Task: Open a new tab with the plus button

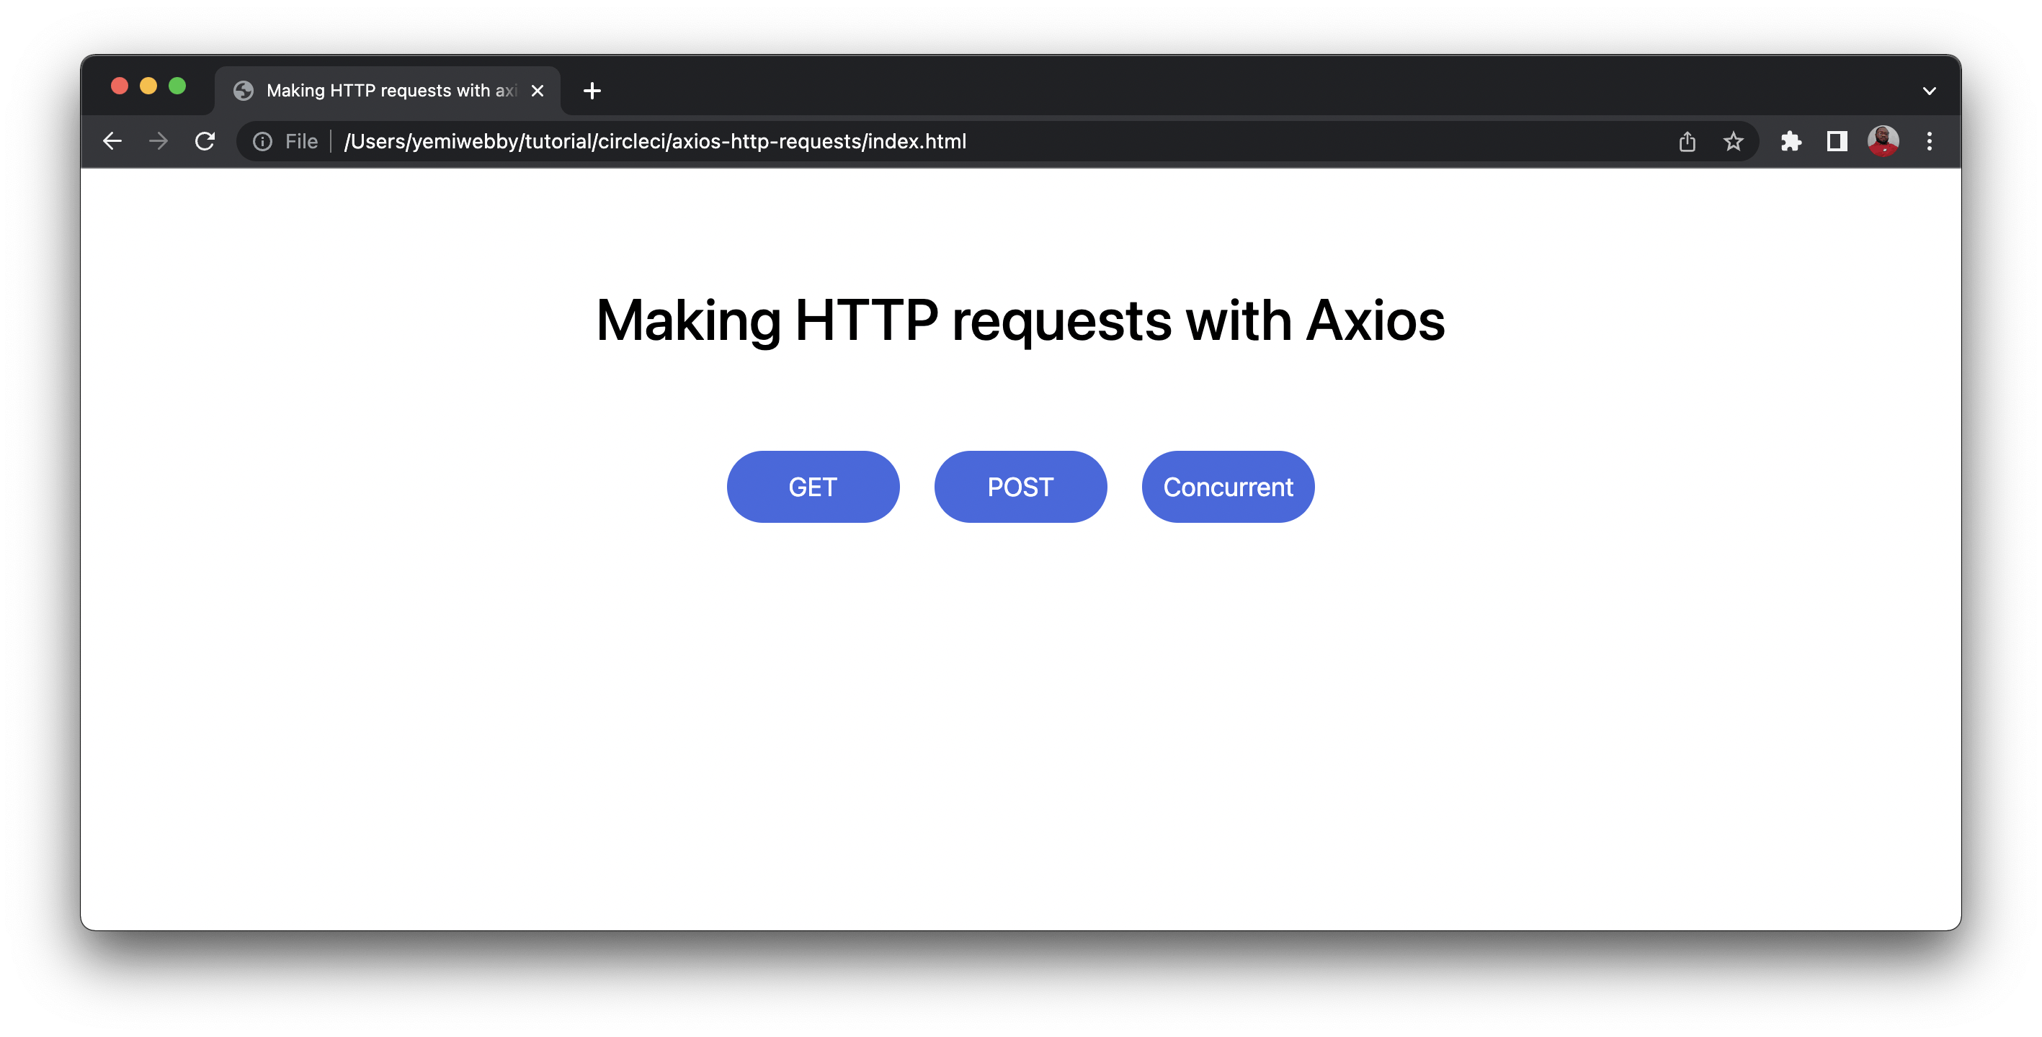Action: (x=592, y=90)
